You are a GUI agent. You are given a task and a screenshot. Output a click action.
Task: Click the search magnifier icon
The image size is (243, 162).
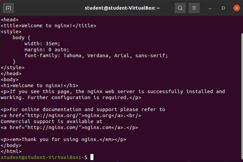click(x=180, y=8)
